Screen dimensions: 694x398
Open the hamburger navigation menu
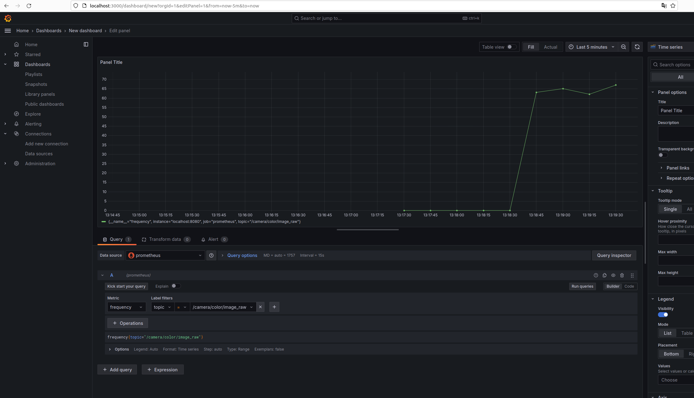8,31
